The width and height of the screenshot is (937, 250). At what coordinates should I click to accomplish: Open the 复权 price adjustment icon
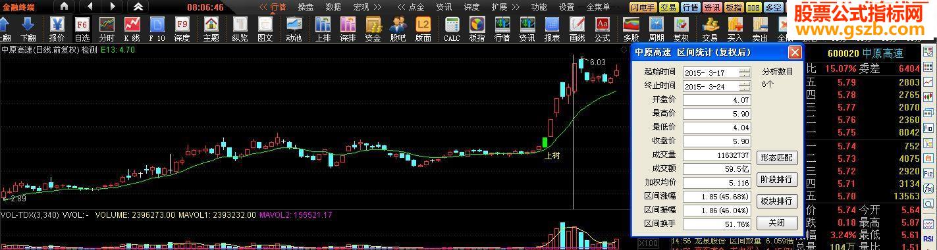pos(681,29)
